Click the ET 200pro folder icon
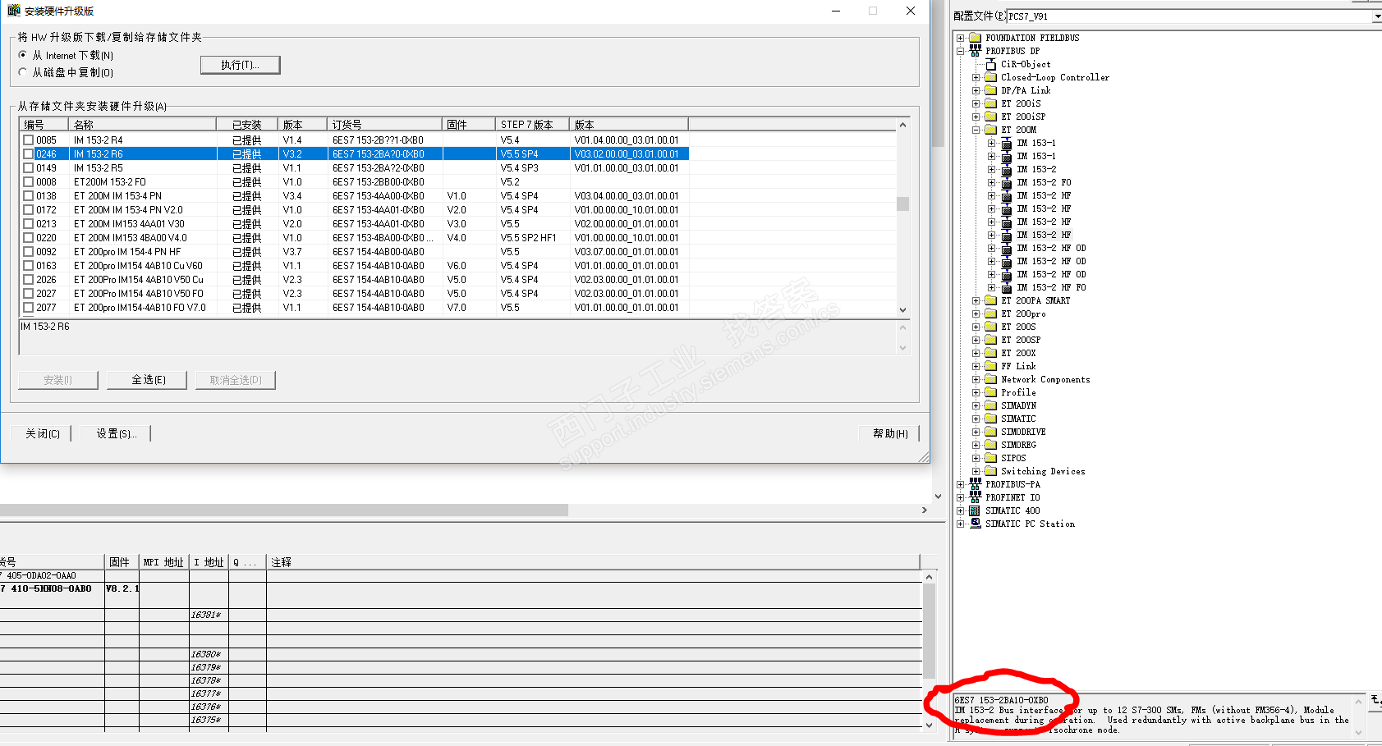This screenshot has width=1382, height=746. 990,314
